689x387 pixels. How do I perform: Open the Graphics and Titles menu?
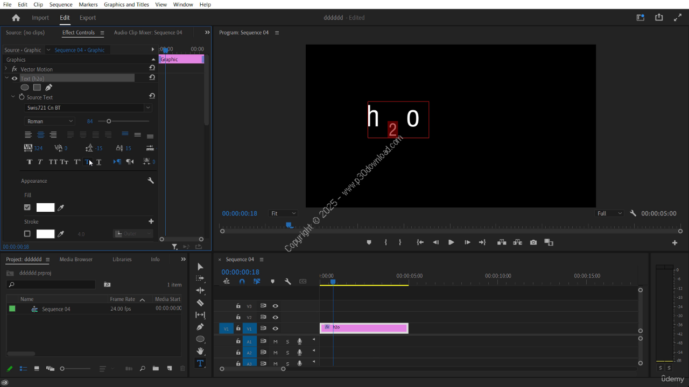(x=126, y=4)
